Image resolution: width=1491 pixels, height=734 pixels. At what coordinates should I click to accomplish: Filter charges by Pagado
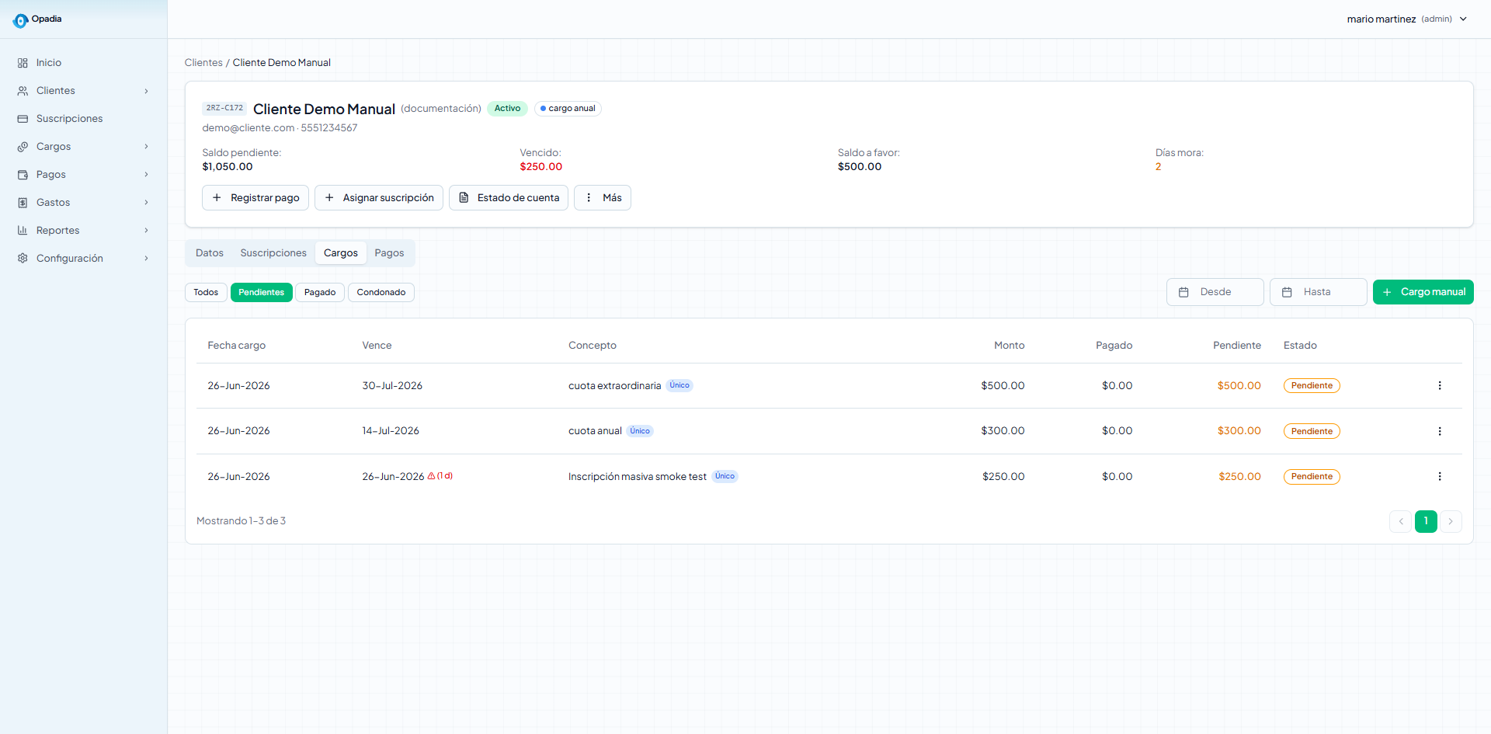click(x=320, y=292)
